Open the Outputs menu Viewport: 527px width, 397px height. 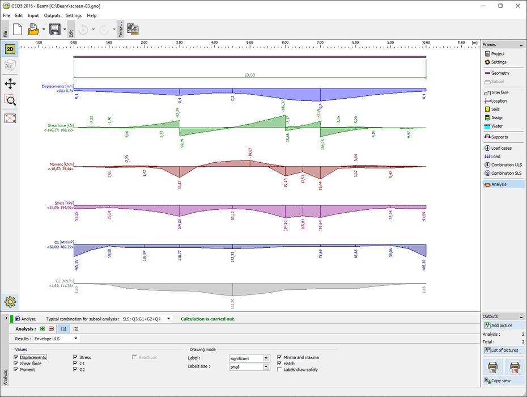coord(52,16)
